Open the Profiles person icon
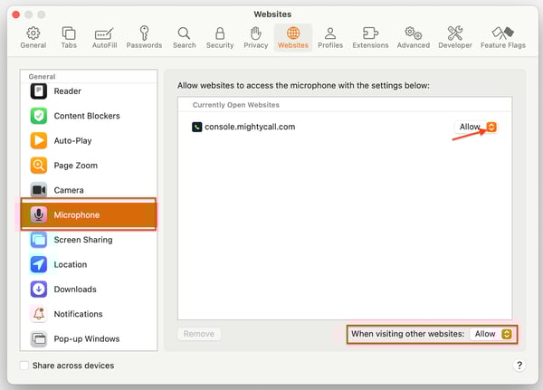This screenshot has height=390, width=543. [x=330, y=33]
